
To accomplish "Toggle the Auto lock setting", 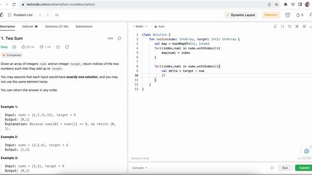I will pos(159,26).
